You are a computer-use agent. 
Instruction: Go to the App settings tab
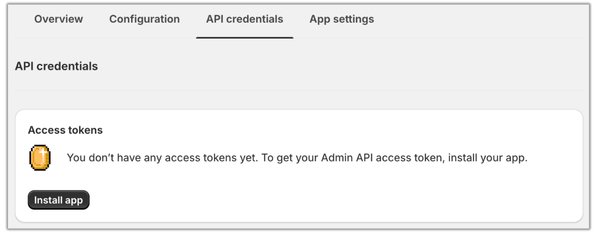point(341,19)
